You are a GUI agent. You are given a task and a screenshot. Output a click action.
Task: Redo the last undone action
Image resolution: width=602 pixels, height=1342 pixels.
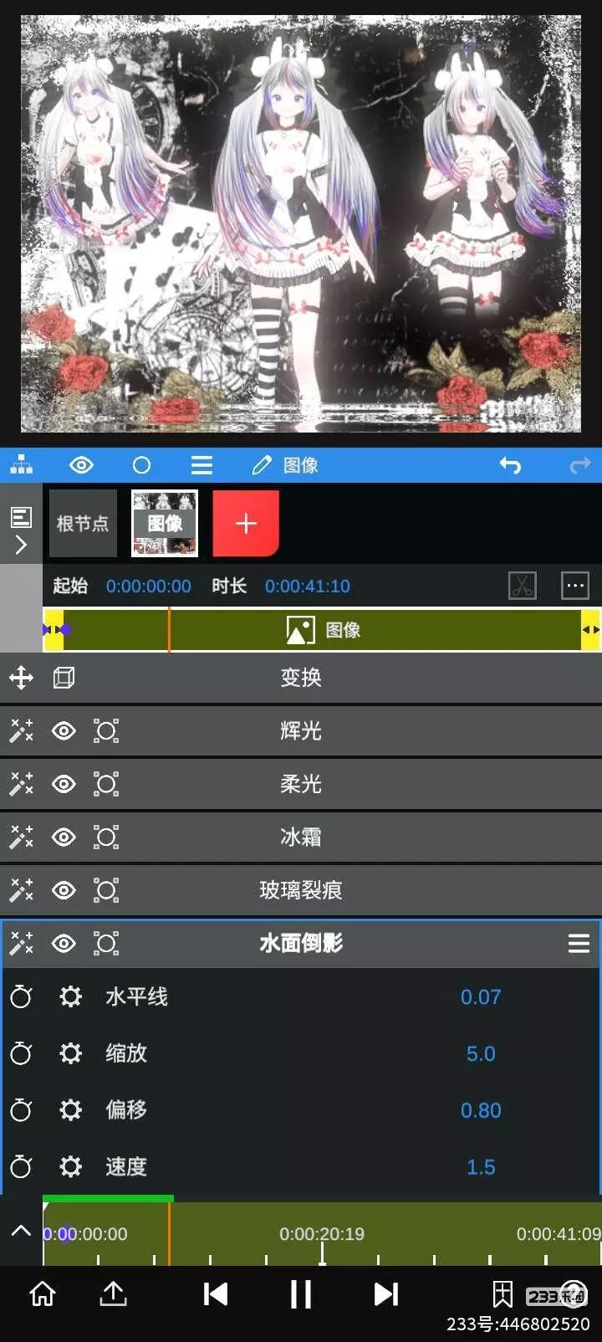coord(579,465)
